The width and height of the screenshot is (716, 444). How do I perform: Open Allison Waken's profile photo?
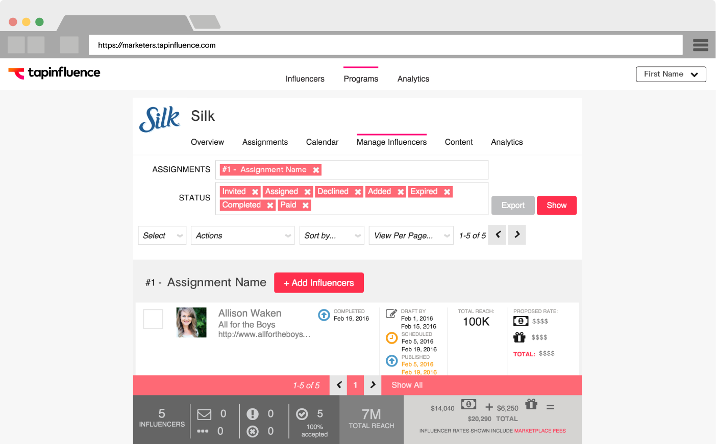click(x=191, y=322)
